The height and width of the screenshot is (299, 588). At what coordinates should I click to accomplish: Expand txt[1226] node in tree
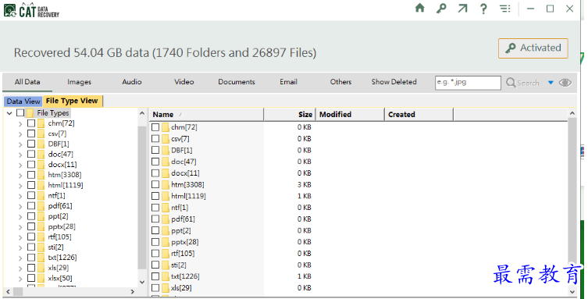[20, 258]
